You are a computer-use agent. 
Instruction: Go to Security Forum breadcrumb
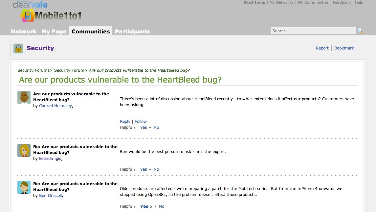pyautogui.click(x=69, y=70)
